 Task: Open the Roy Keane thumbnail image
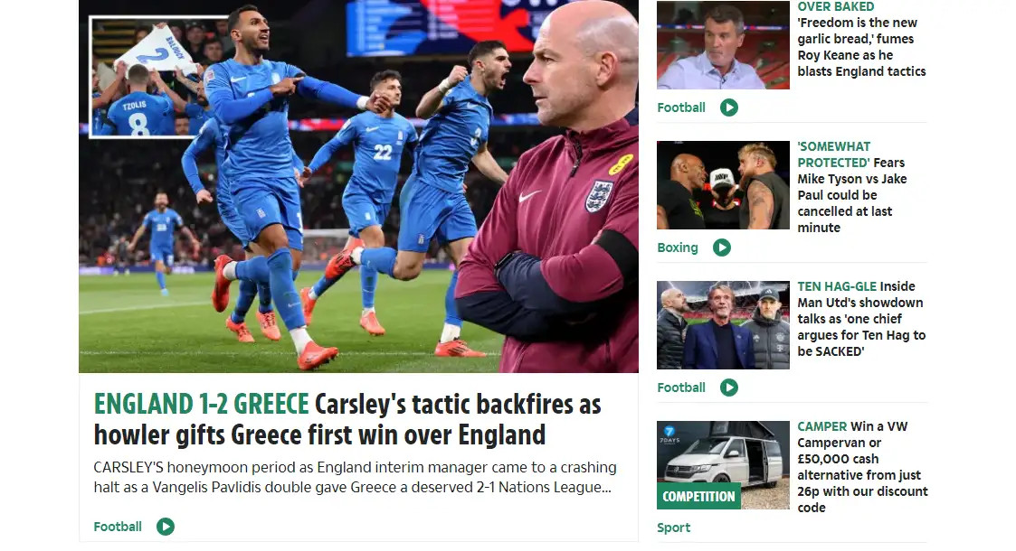tap(723, 44)
